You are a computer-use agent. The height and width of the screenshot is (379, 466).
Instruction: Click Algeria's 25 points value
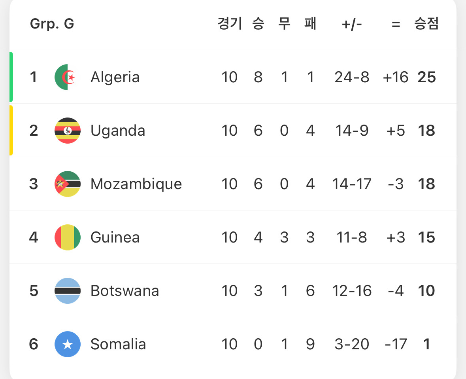point(426,77)
